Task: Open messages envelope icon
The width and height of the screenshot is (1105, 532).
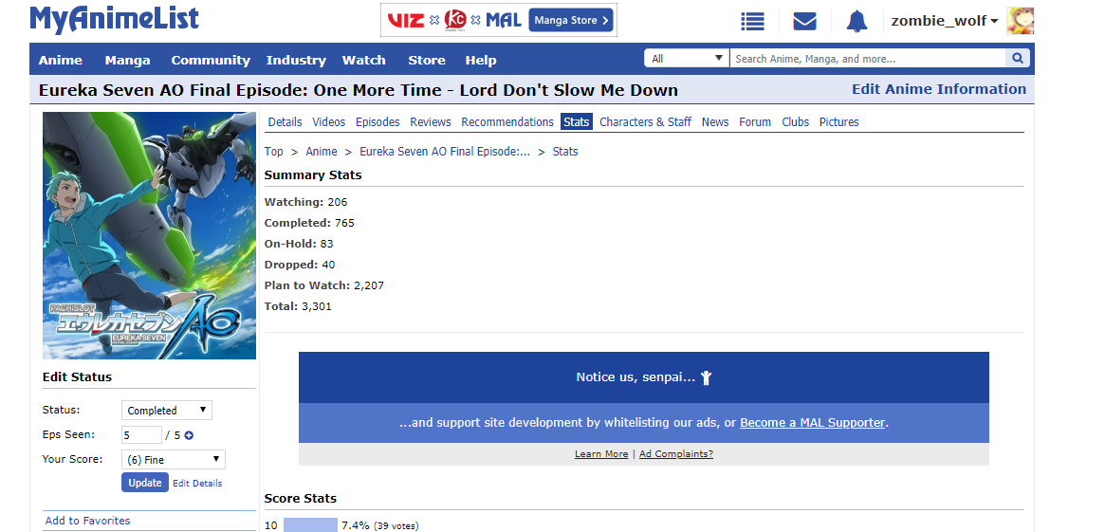Action: coord(804,21)
